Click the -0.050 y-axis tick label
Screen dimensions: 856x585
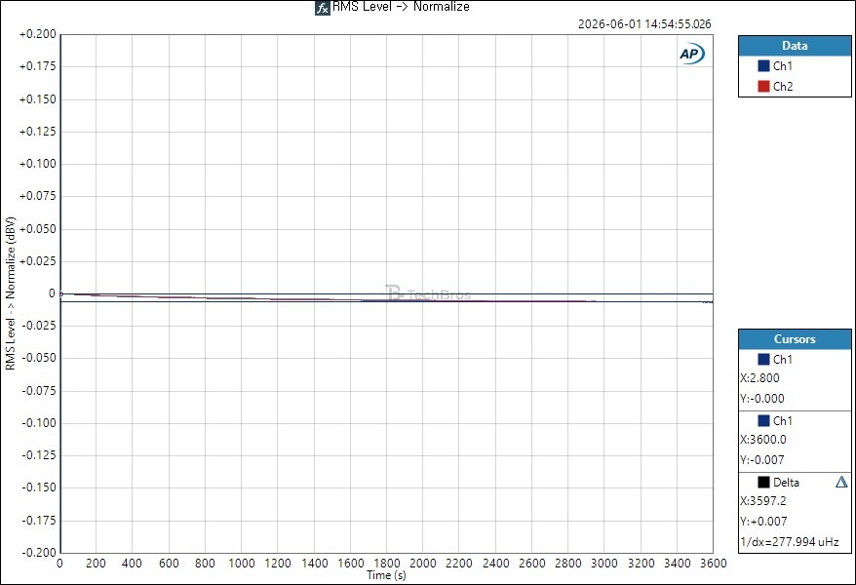[39, 358]
